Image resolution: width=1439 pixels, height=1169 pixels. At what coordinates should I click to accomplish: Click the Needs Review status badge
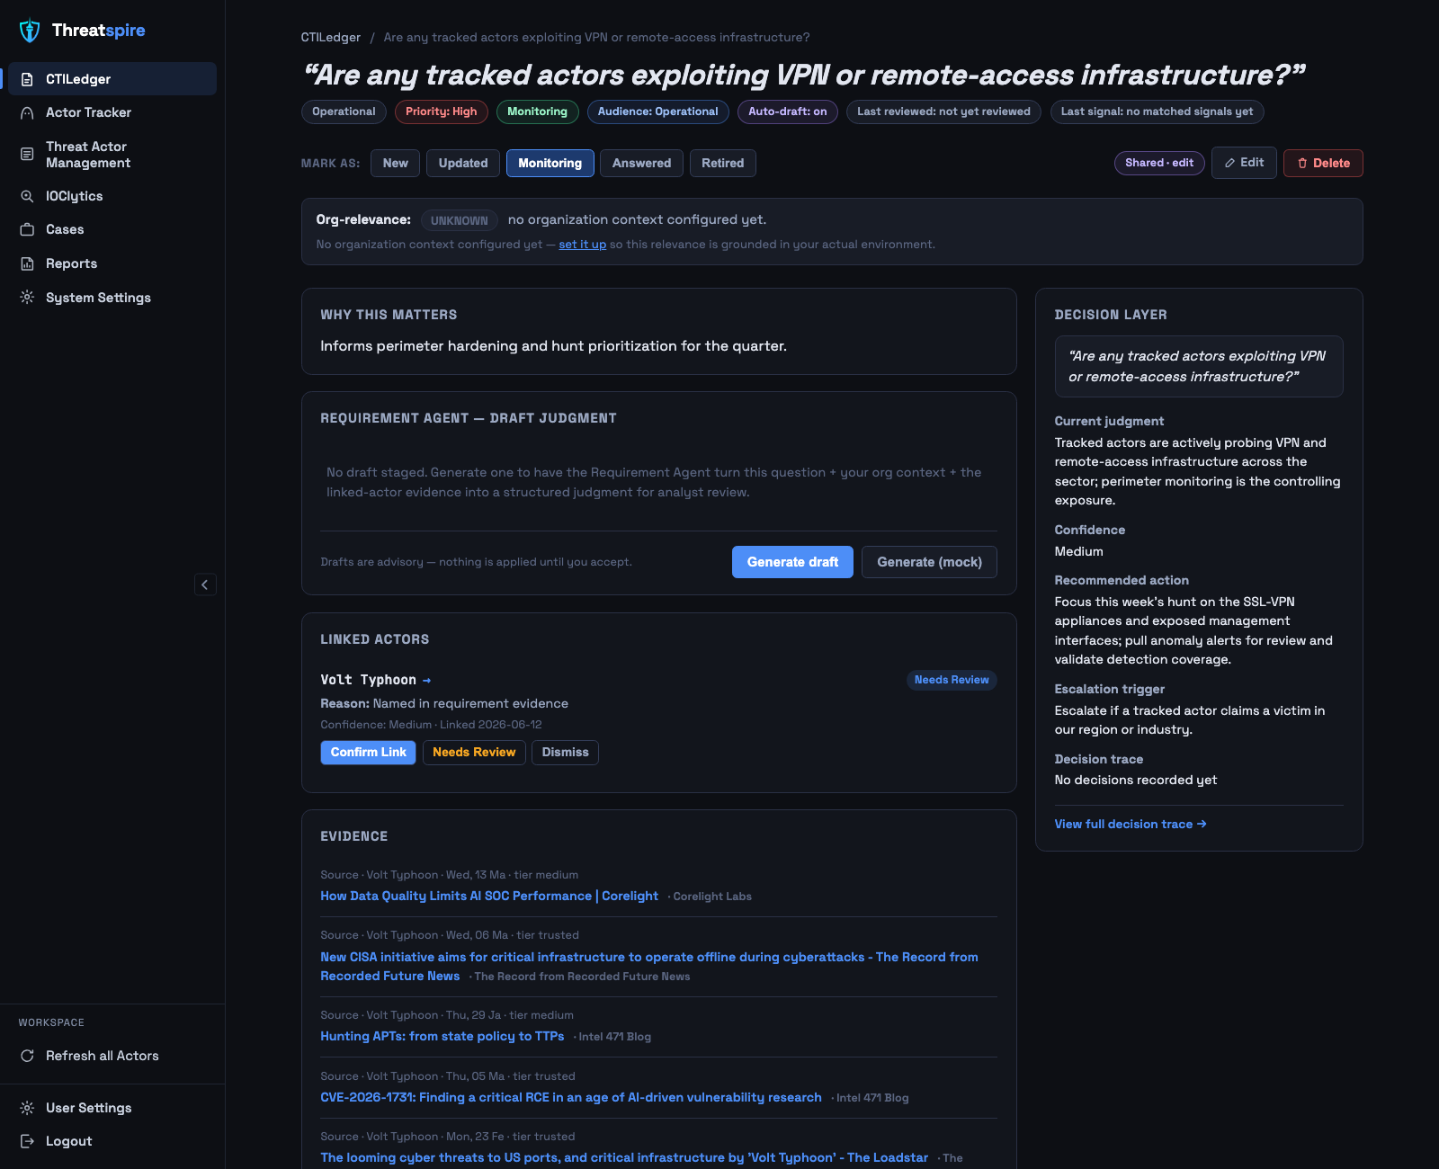tap(952, 680)
